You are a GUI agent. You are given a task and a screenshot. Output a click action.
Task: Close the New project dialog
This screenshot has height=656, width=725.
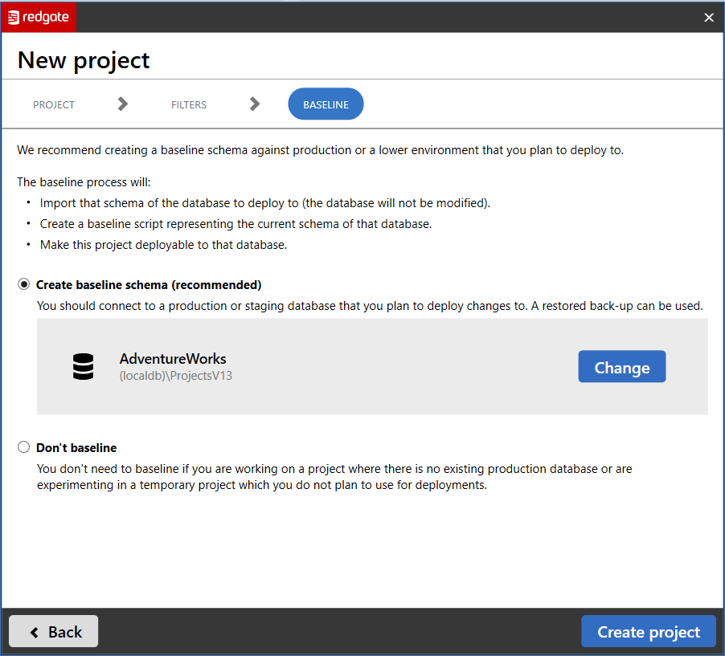coord(708,18)
